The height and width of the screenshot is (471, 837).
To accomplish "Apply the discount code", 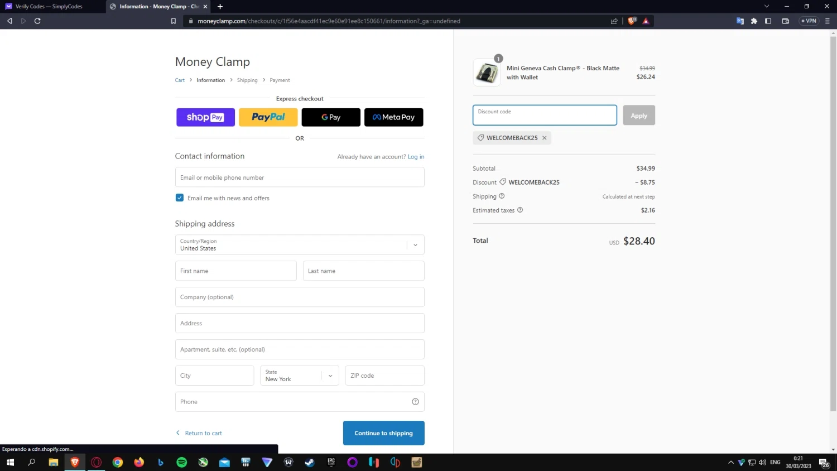I will pos(639,116).
